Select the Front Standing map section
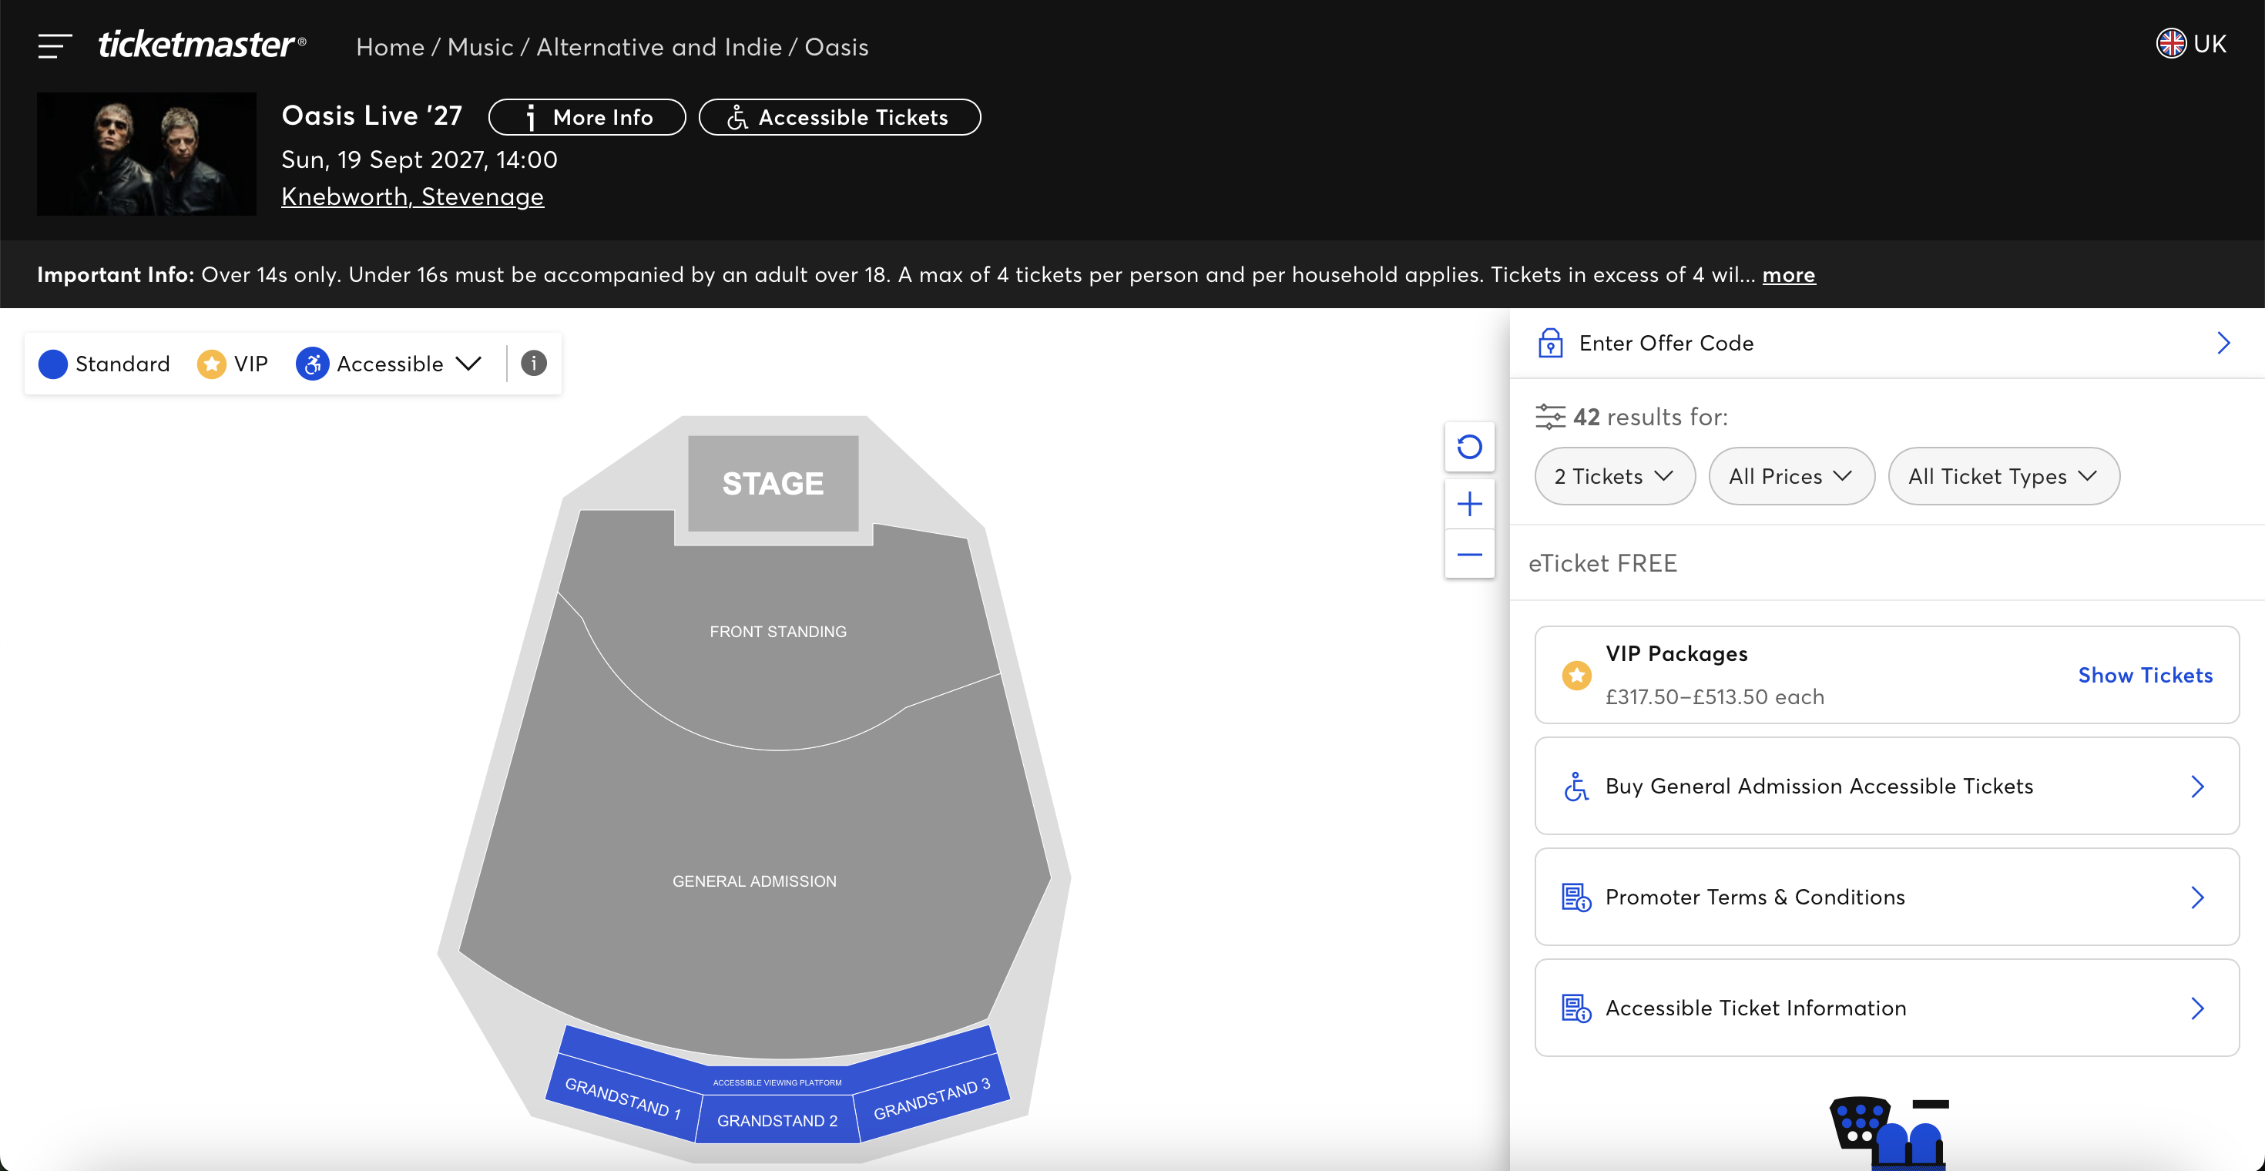Viewport: 2265px width, 1171px height. click(778, 631)
